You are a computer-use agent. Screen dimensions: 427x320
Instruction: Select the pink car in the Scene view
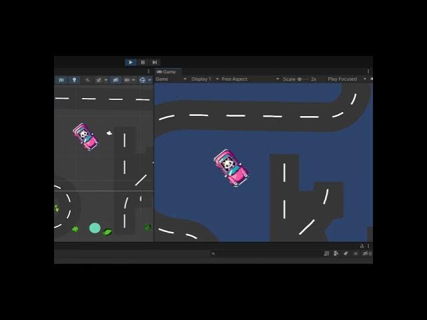click(86, 137)
